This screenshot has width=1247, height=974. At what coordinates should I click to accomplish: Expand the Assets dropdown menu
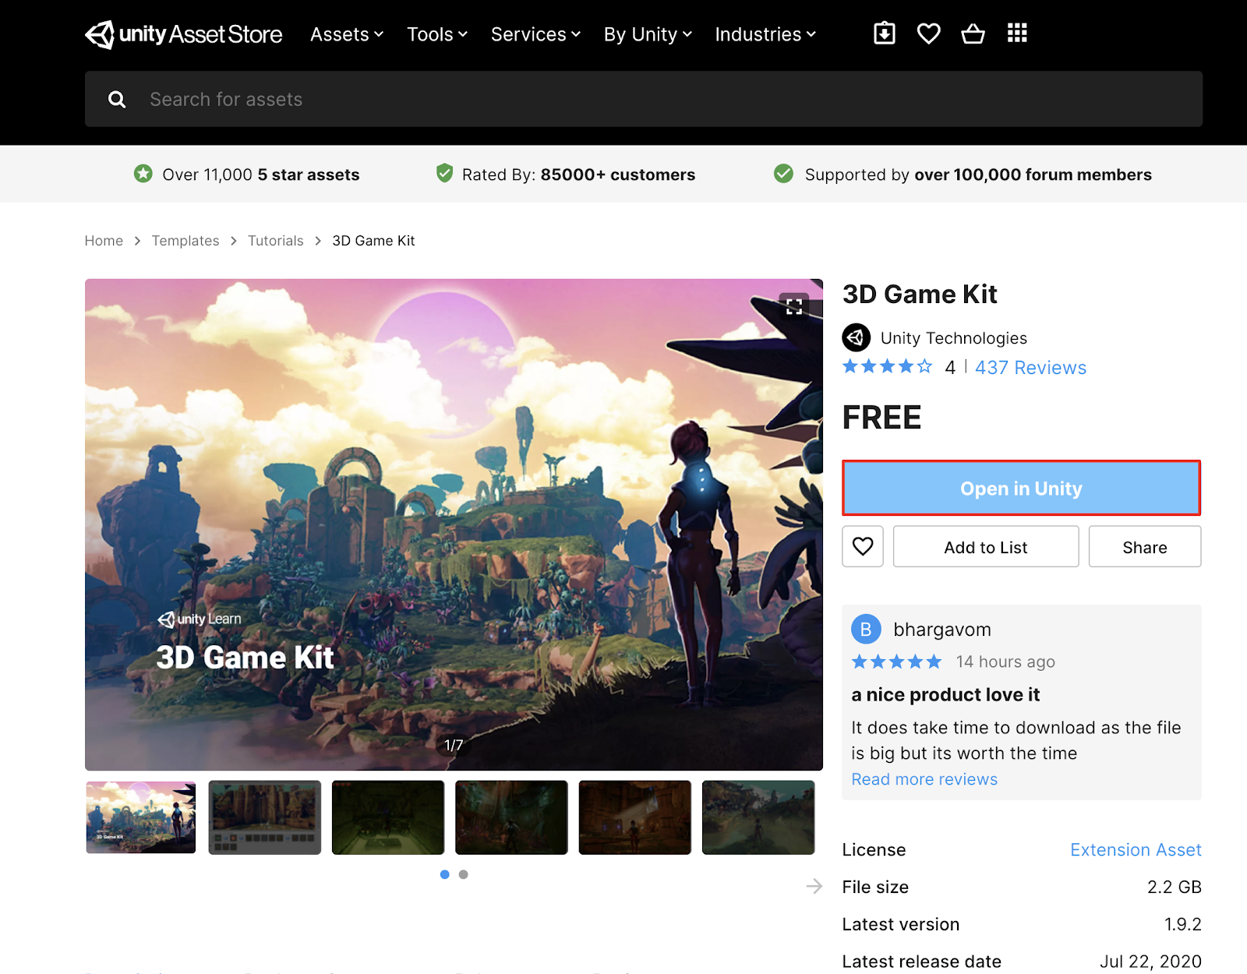coord(347,34)
